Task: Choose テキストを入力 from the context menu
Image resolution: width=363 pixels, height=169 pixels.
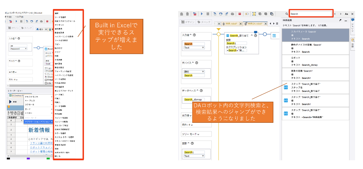Action: 38,97
